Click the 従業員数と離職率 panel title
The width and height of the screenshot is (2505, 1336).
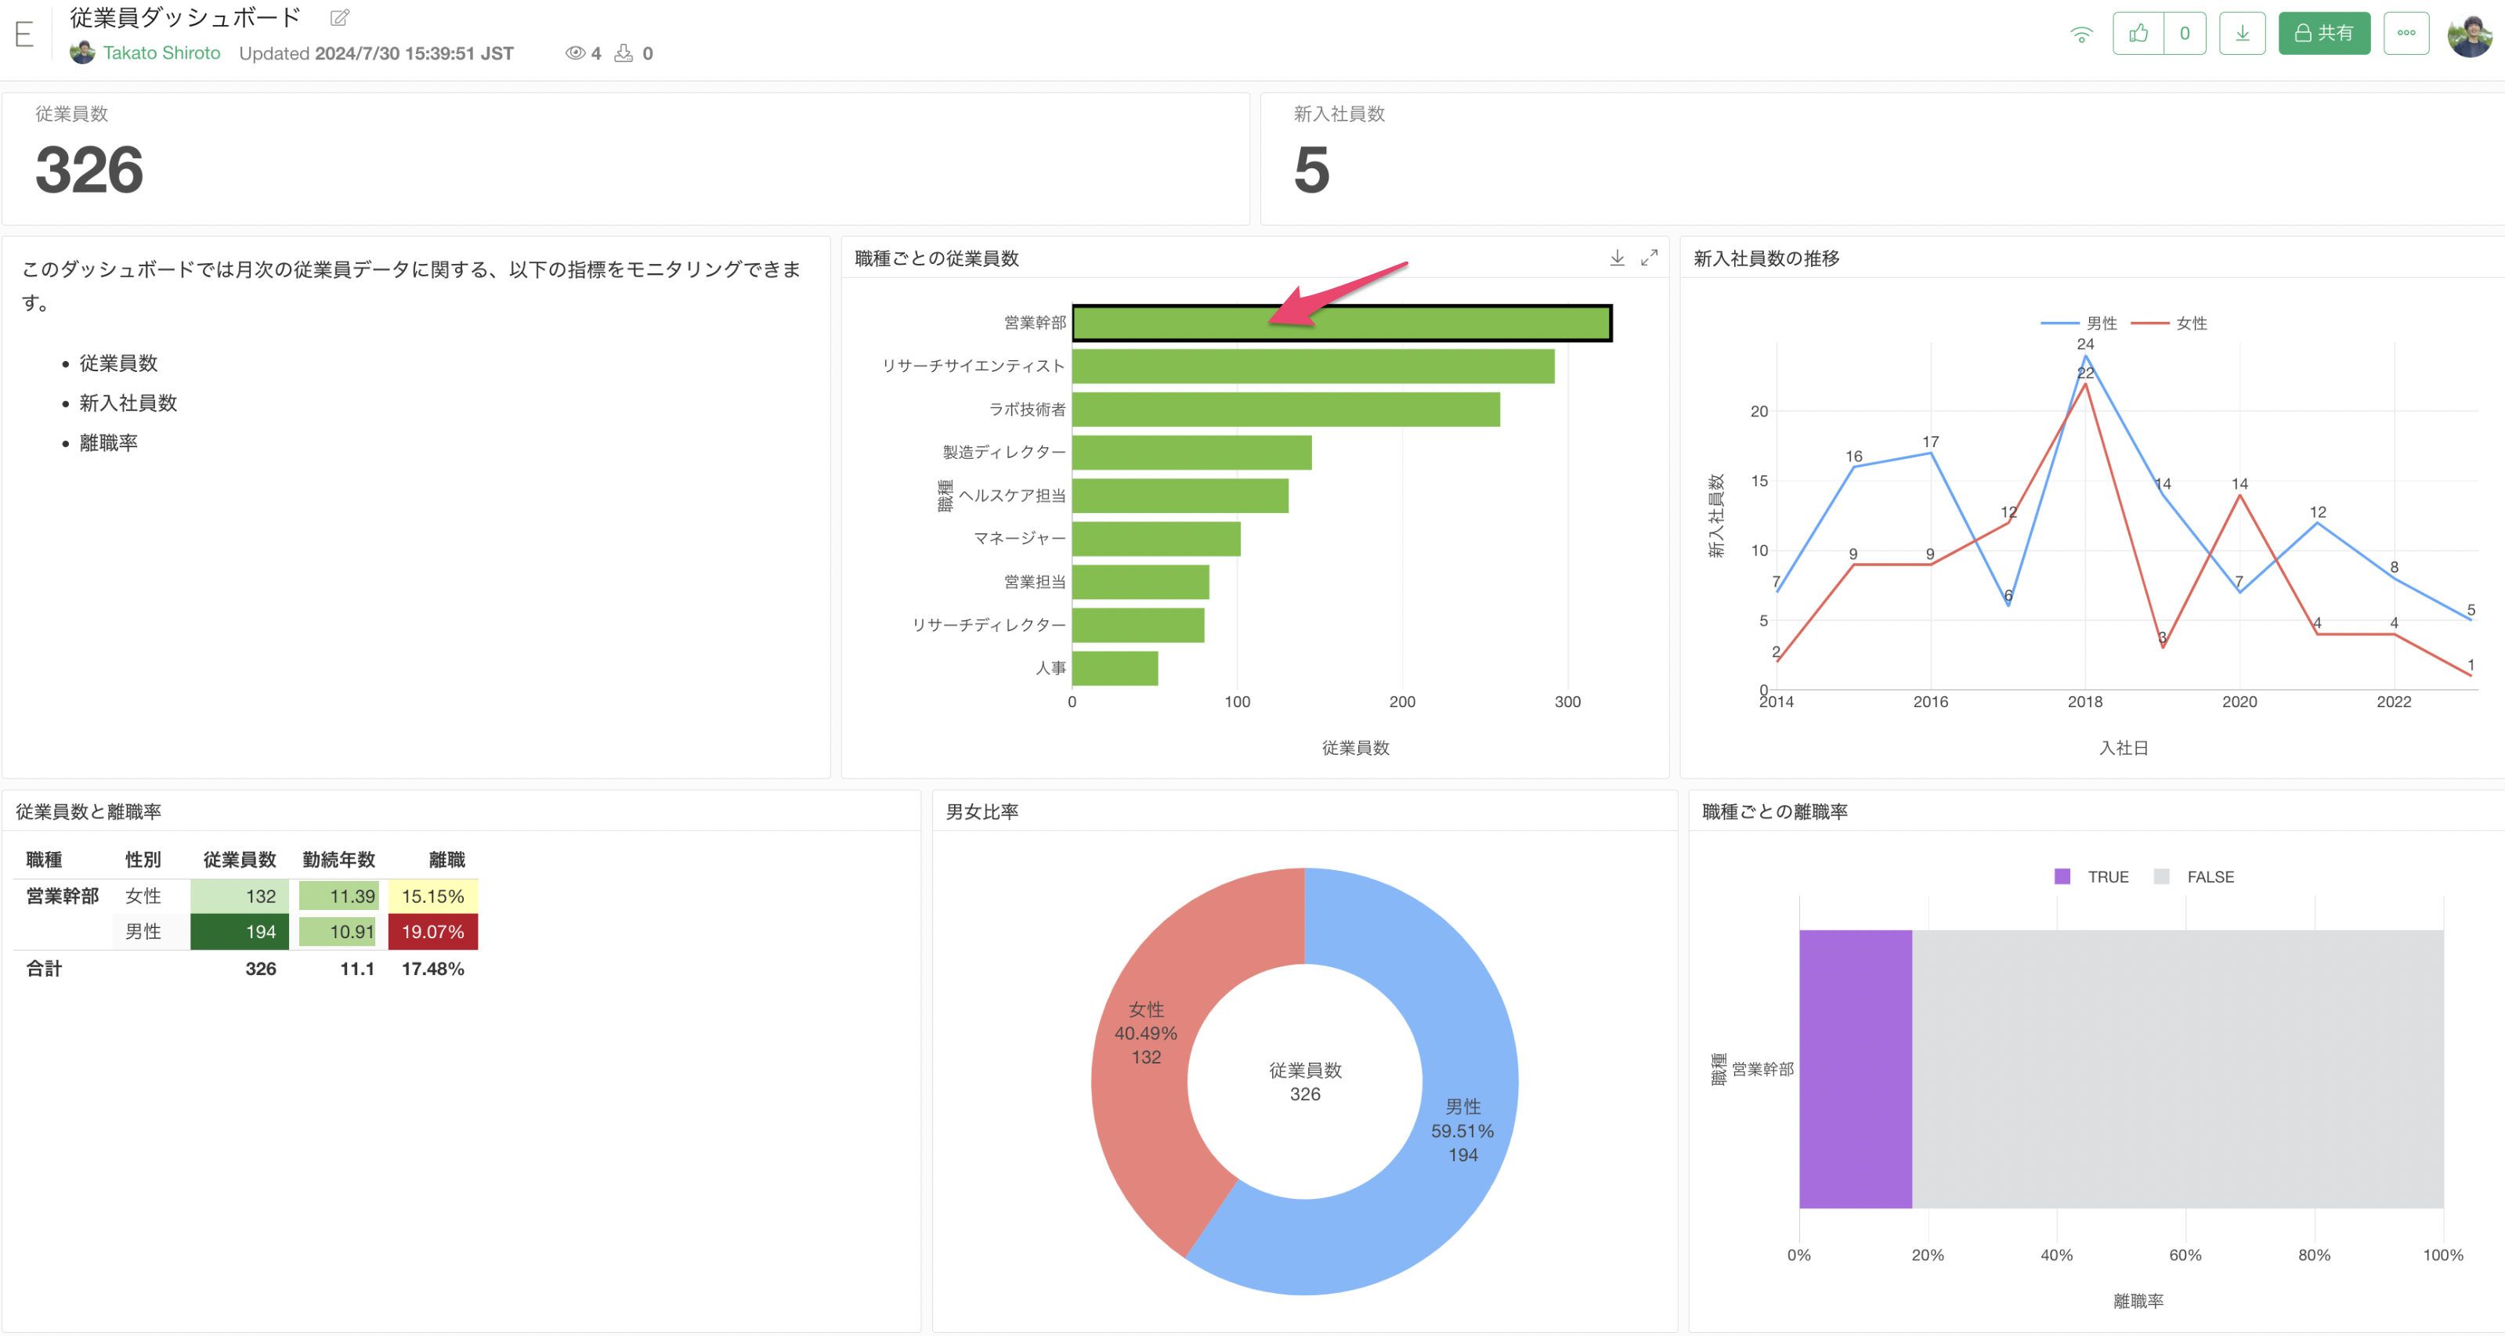pyautogui.click(x=89, y=812)
